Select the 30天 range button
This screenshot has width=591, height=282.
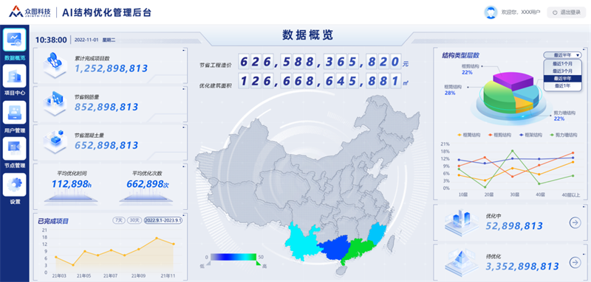tap(134, 220)
